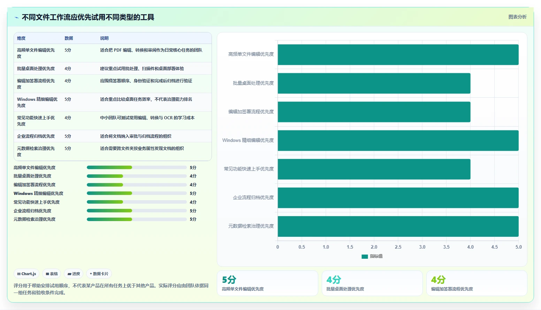Click the chart bar for 高频单文件编辑优先度

coord(398,55)
